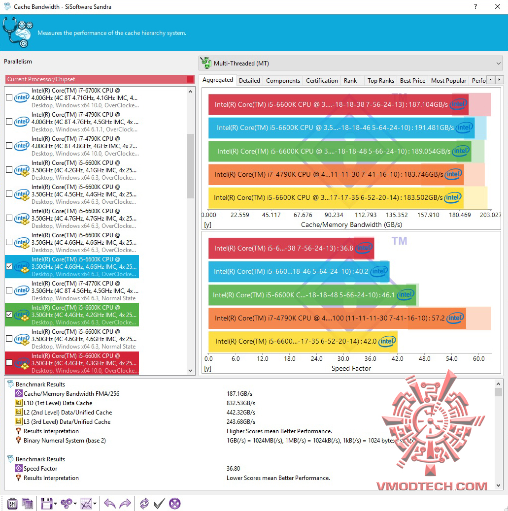Click the Cache/Memory Bandwidth FMA/256 diamond icon
Screen dimensions: 508x511
[19, 394]
